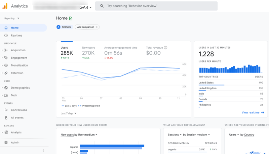This screenshot has width=269, height=154.
Task: Click the India country row
Action: click(231, 94)
